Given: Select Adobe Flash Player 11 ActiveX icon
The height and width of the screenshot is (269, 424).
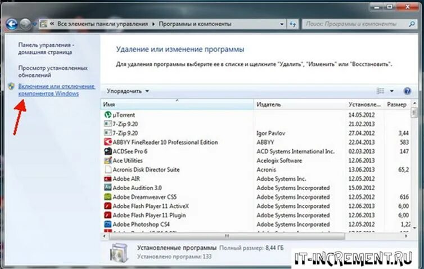Looking at the screenshot, I should (x=107, y=206).
